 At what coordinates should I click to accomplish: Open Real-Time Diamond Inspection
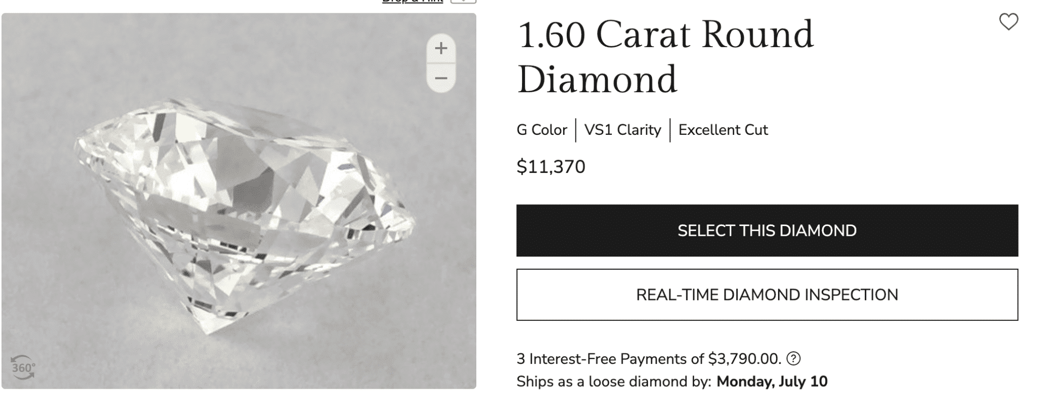[x=767, y=295]
